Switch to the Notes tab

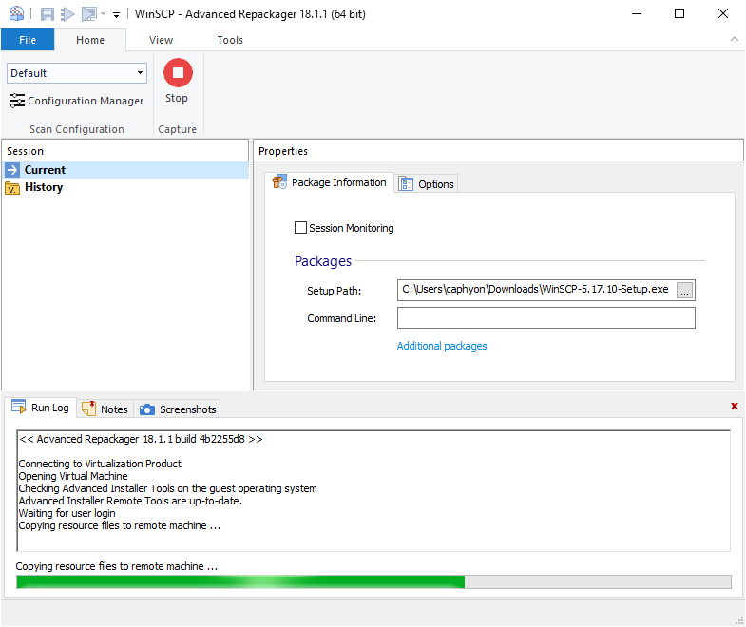pos(105,409)
